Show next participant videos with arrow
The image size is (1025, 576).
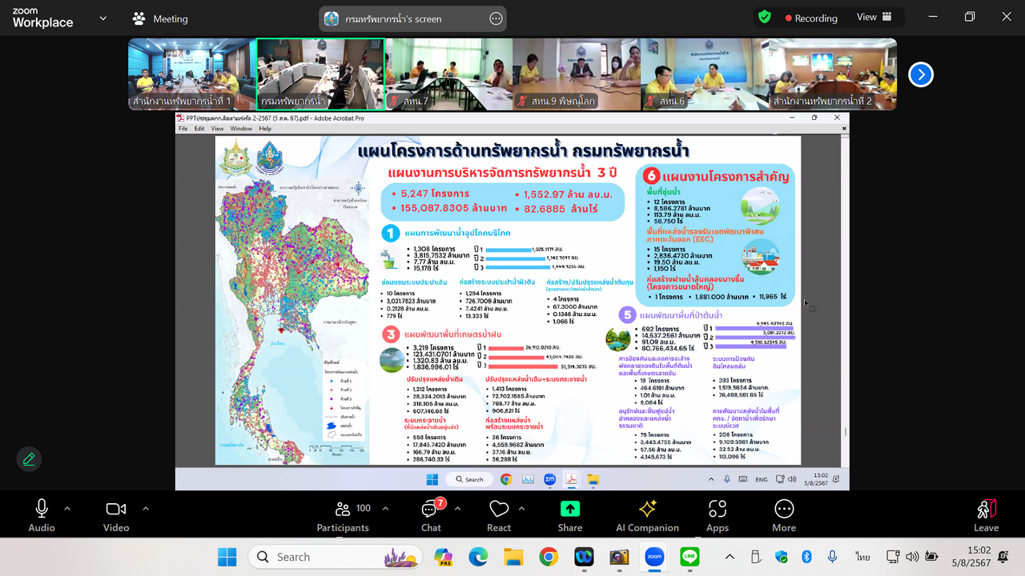coord(921,74)
